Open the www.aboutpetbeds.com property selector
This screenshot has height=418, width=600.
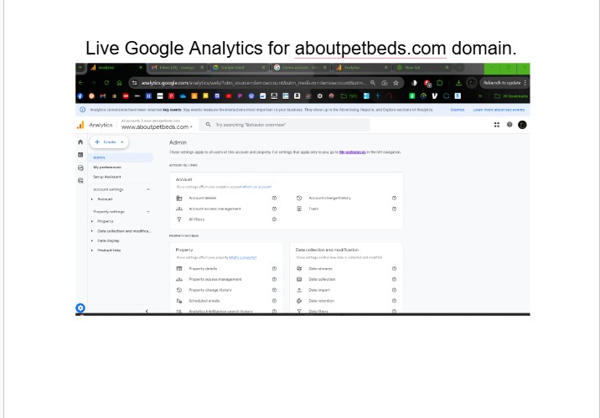(x=158, y=126)
